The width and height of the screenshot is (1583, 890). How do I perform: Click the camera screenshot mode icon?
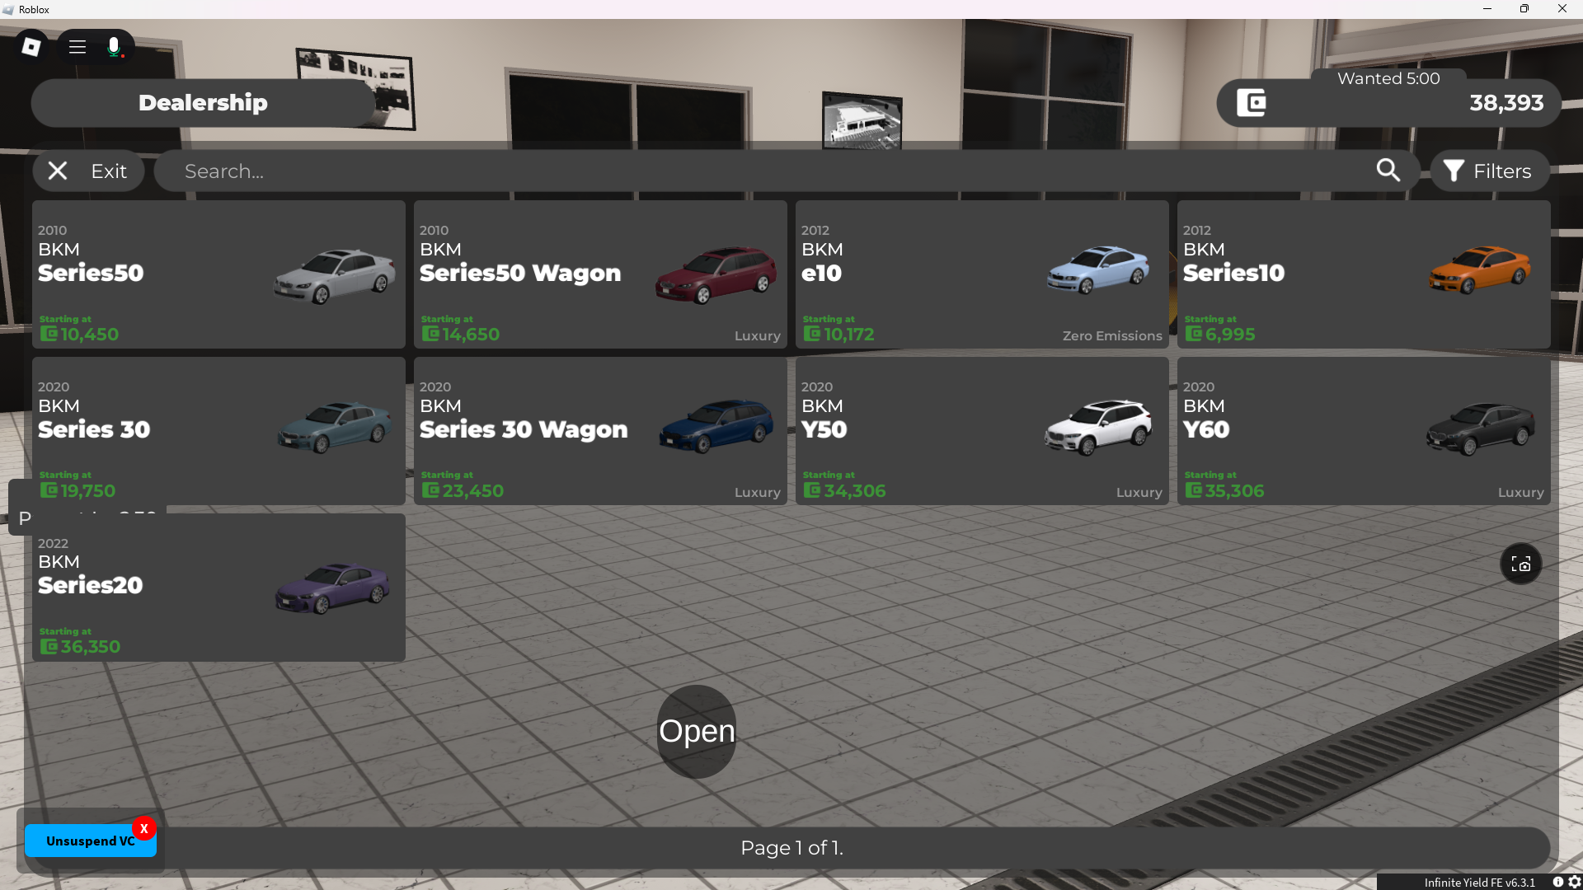1520,564
